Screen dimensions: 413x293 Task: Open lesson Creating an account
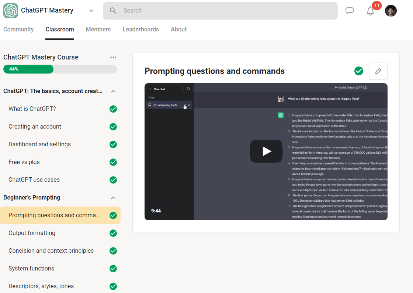[x=35, y=126]
